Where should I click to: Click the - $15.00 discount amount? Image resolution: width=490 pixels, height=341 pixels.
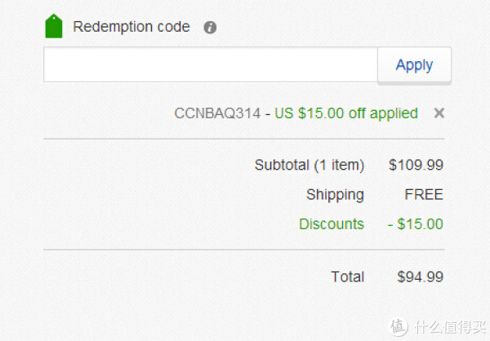click(x=416, y=224)
